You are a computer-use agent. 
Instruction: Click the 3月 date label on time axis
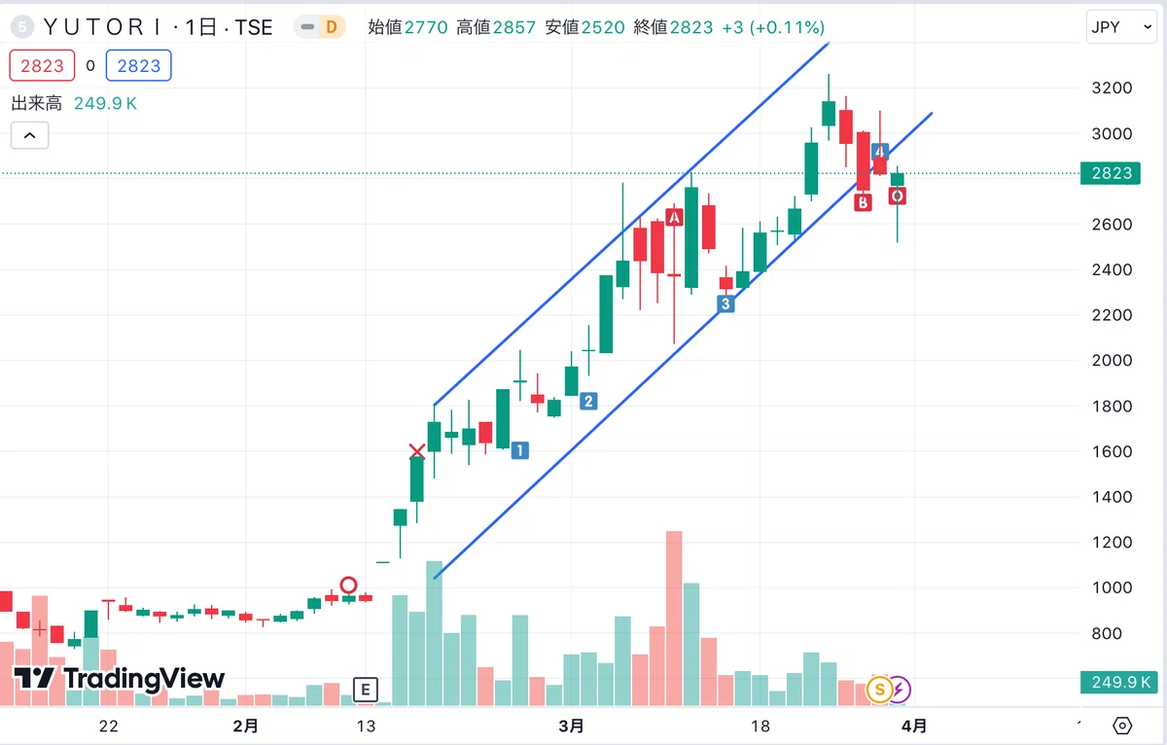point(572,726)
